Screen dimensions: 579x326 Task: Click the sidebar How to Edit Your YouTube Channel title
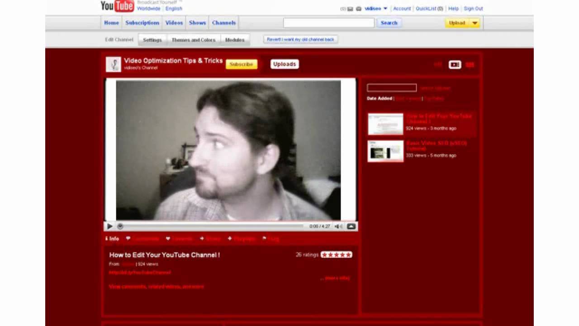tap(439, 119)
